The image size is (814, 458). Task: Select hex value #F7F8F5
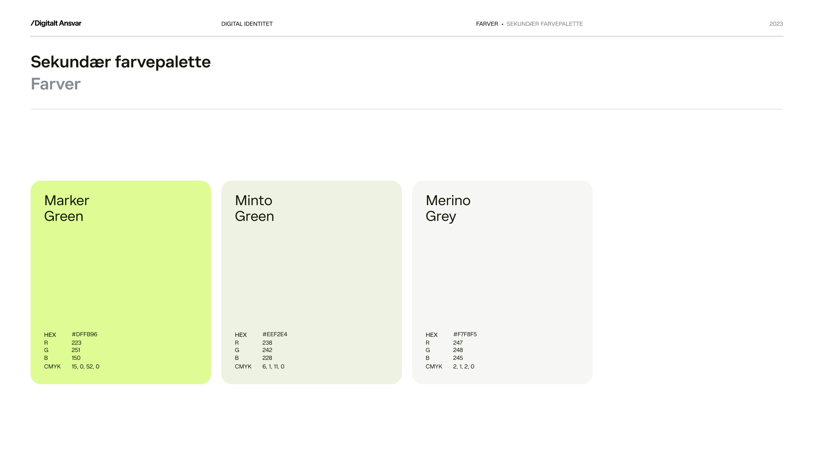(x=465, y=334)
